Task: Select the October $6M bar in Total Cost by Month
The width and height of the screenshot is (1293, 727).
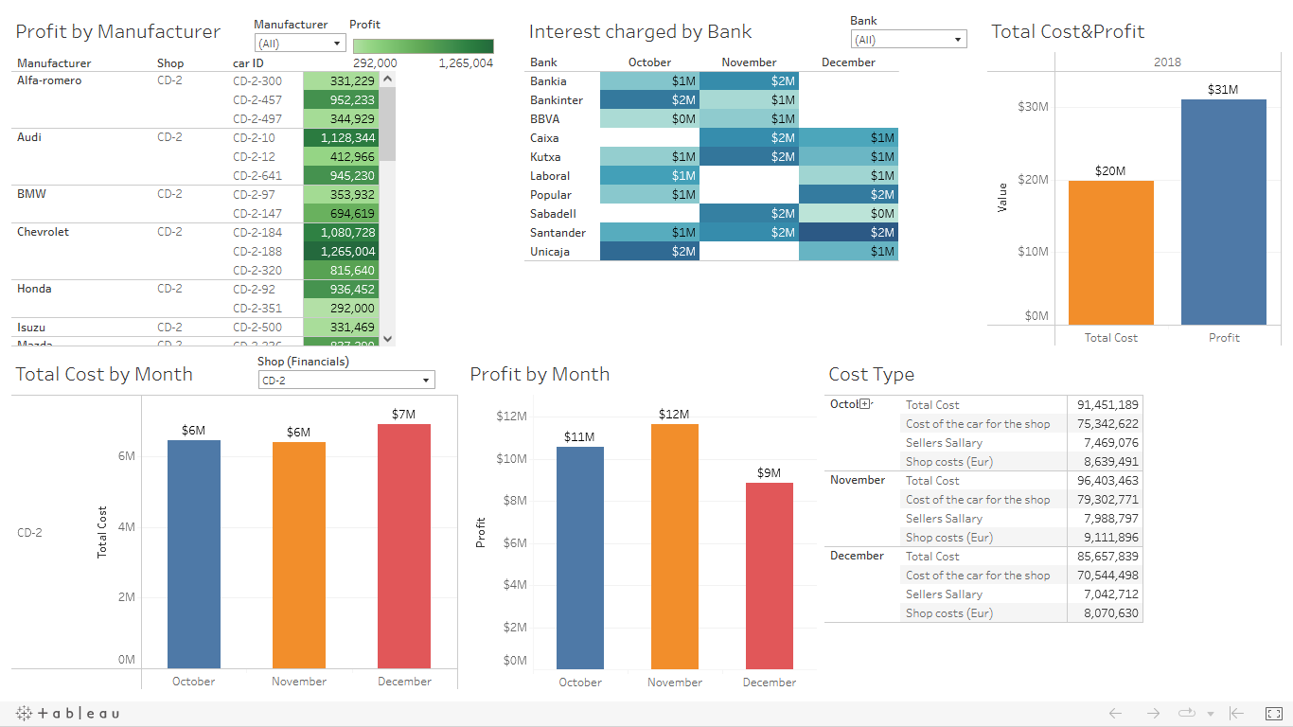Action: coord(194,554)
